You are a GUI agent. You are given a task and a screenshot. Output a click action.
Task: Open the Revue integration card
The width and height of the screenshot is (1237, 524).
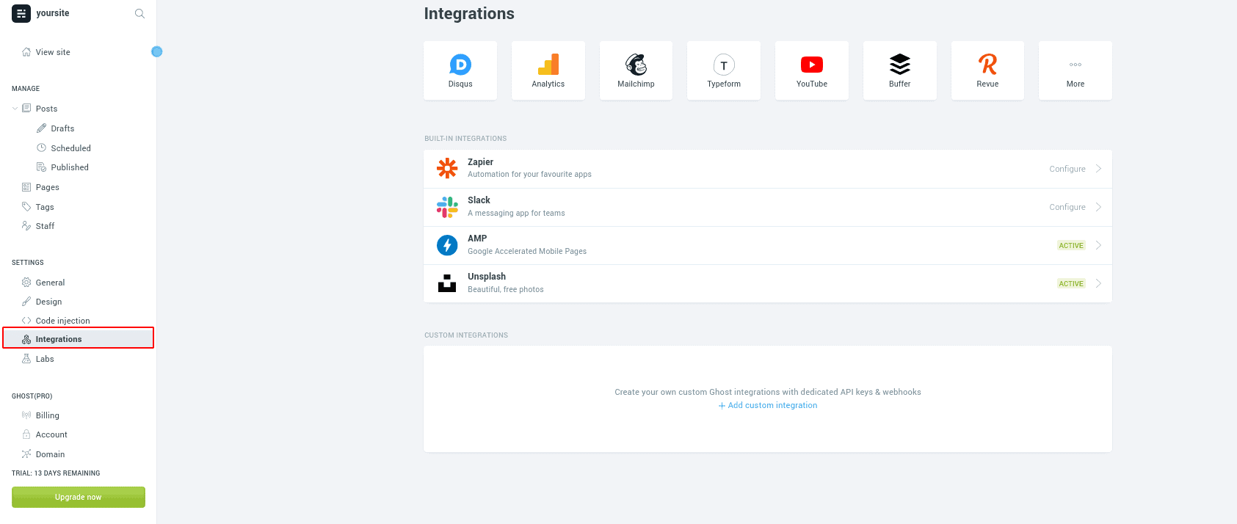point(987,70)
